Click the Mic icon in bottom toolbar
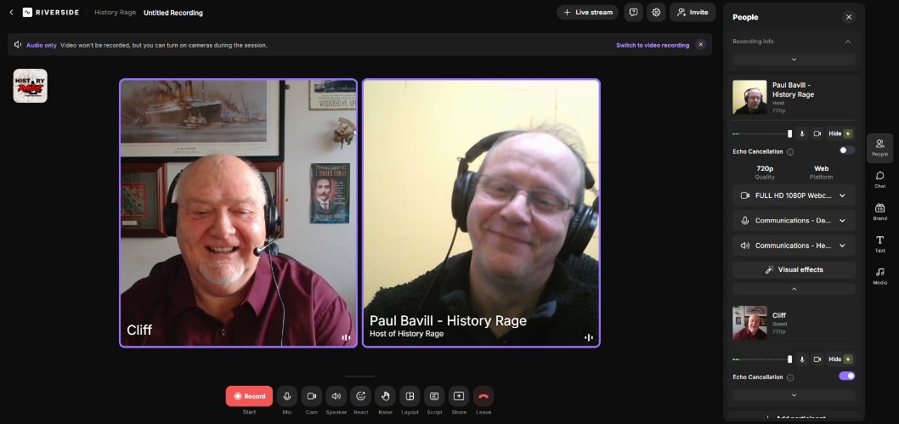 point(287,396)
